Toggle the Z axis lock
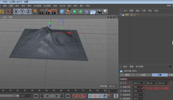The width and height of the screenshot is (173, 100). [x=28, y=11]
